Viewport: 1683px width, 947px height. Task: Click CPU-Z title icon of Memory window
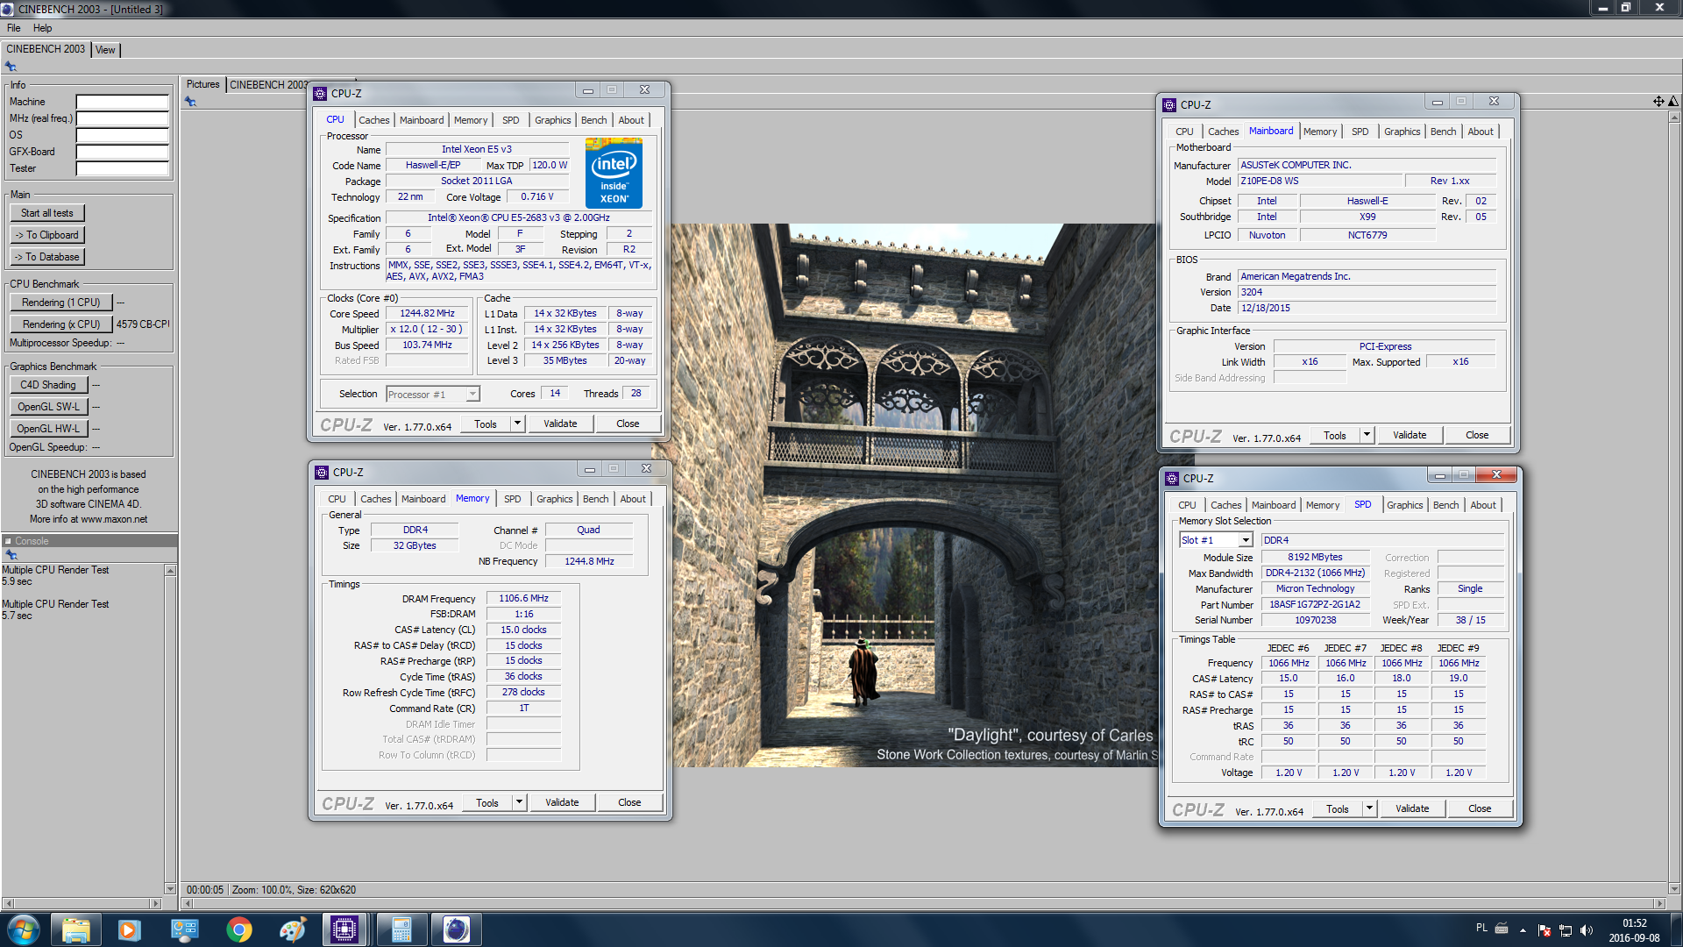point(323,472)
